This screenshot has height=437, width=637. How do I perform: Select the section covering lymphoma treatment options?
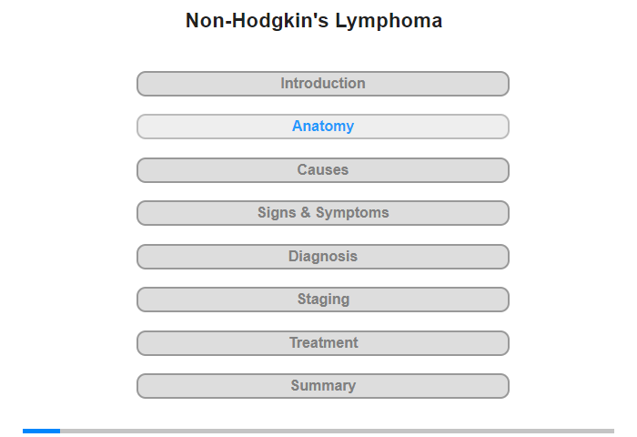[322, 343]
